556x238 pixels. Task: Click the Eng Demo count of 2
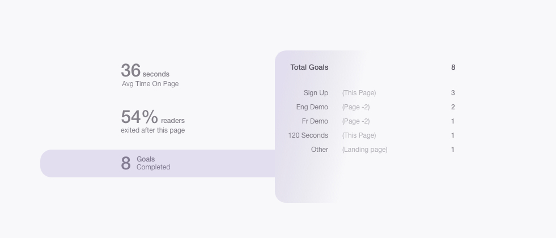453,107
